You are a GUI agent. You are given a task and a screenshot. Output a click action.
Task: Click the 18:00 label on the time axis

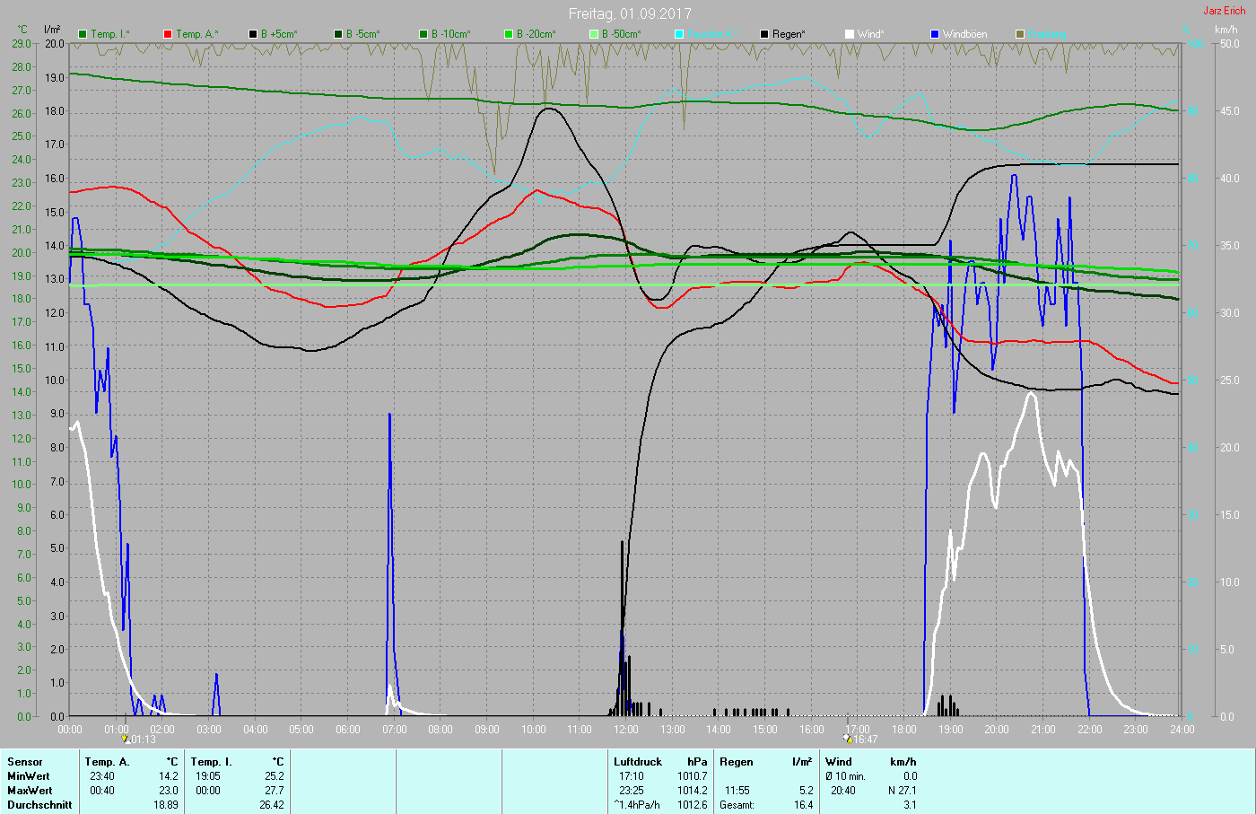click(904, 730)
